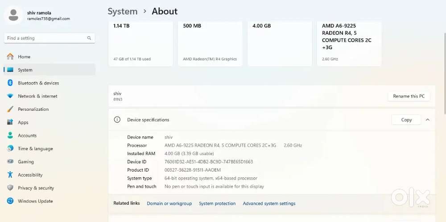Click the search magnifier icon

[89, 38]
